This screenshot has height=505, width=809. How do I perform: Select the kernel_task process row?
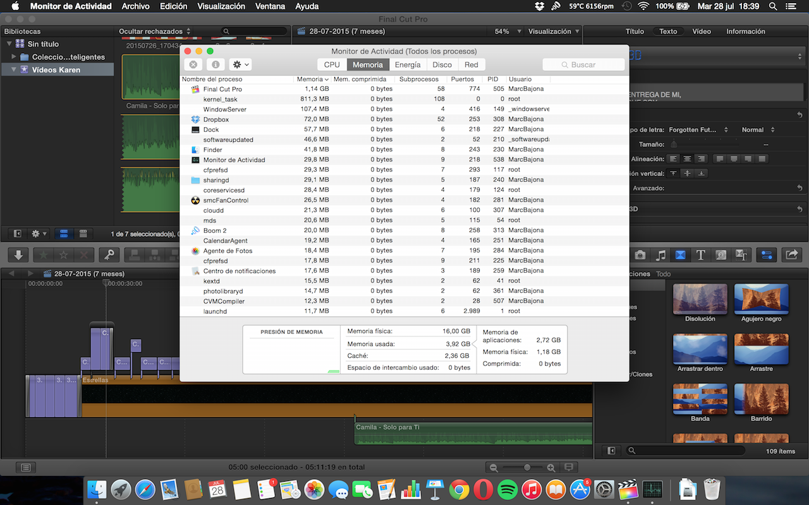(404, 99)
